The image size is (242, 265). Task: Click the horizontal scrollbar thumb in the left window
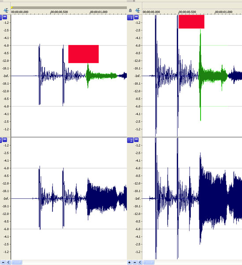[x=17, y=262]
